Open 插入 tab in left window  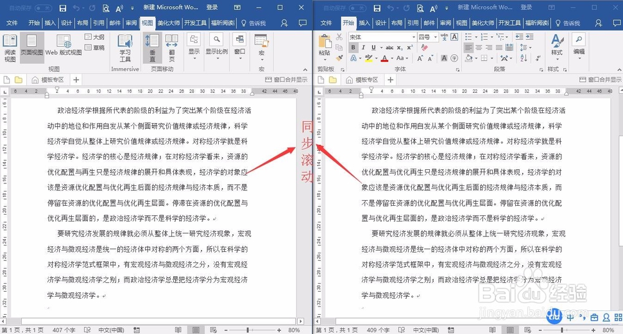point(50,23)
